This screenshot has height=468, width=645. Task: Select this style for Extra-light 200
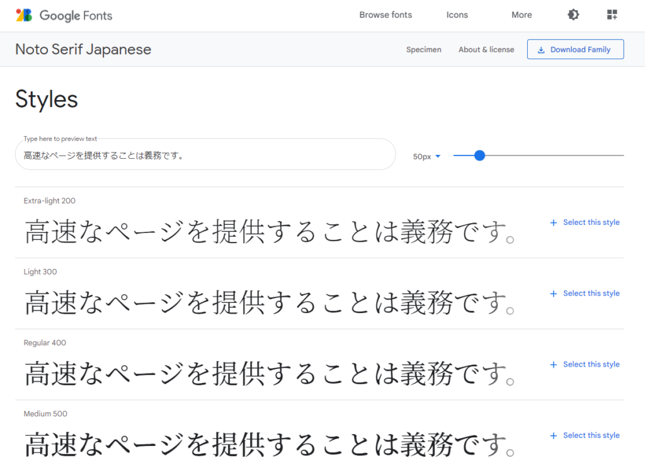[591, 222]
